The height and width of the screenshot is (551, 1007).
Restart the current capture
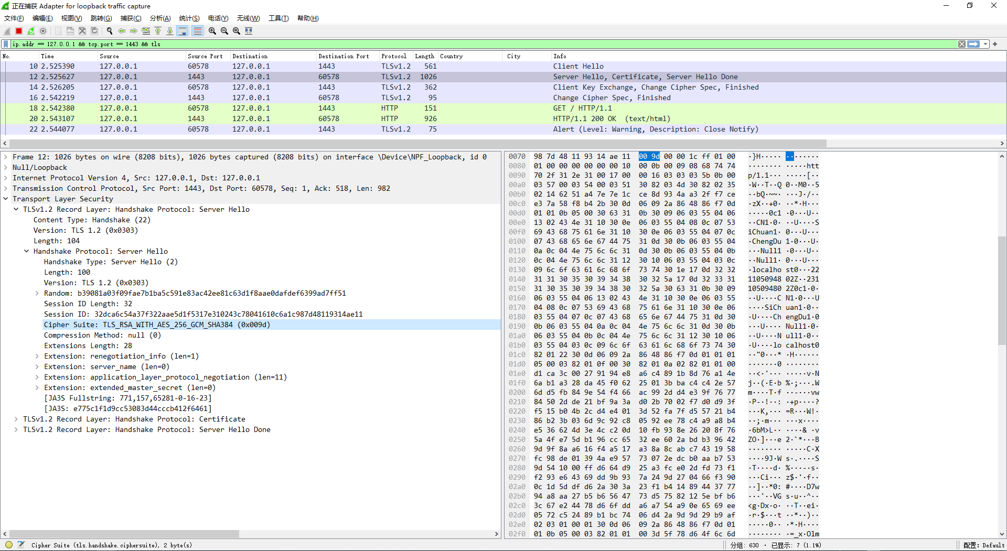pos(31,31)
